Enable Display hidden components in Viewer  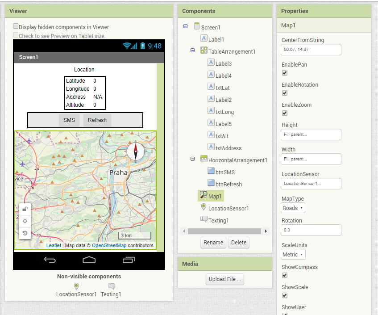point(16,25)
